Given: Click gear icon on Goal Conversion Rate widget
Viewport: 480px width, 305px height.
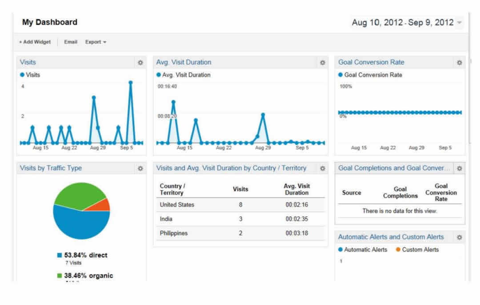Looking at the screenshot, I should 460,63.
